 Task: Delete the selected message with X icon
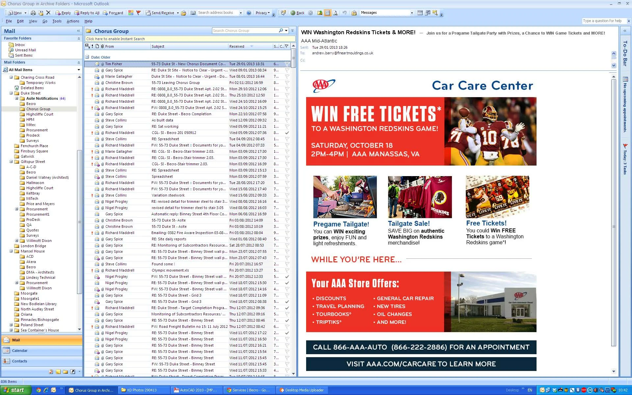coord(48,13)
